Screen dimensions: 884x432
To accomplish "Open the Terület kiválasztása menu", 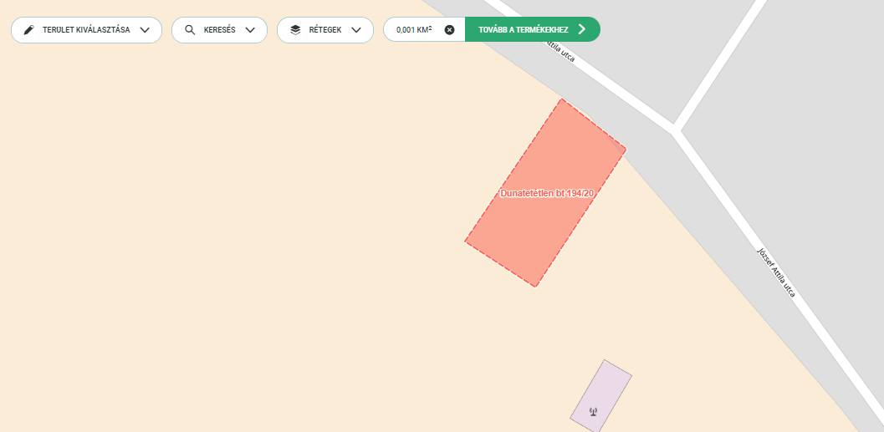I will tap(86, 30).
